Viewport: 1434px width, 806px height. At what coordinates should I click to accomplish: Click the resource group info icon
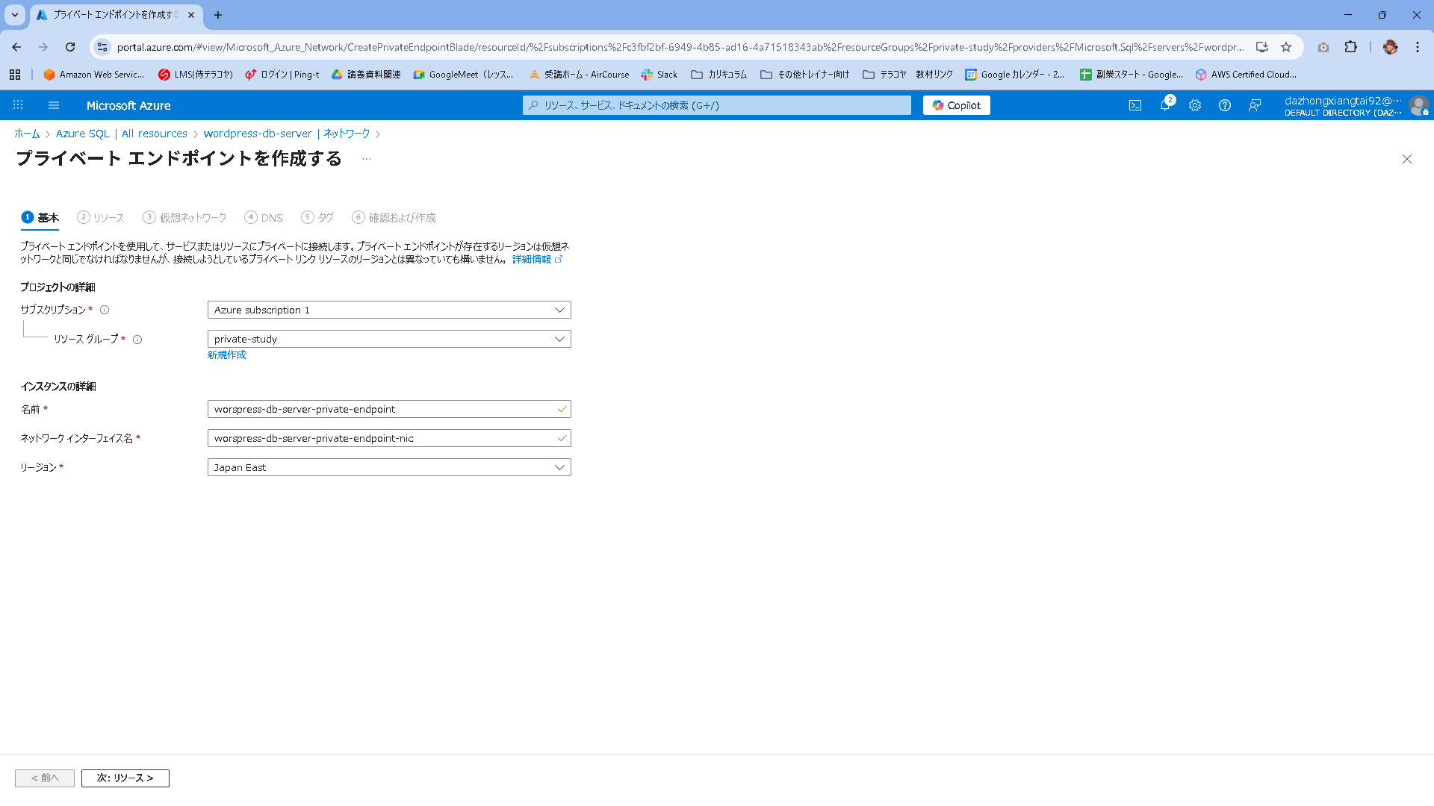(137, 340)
